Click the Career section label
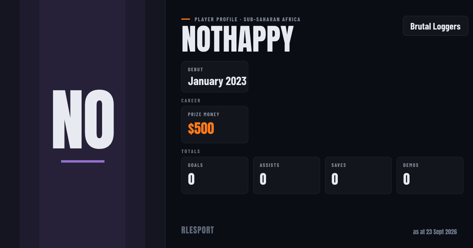The width and height of the screenshot is (473, 248). click(x=191, y=101)
